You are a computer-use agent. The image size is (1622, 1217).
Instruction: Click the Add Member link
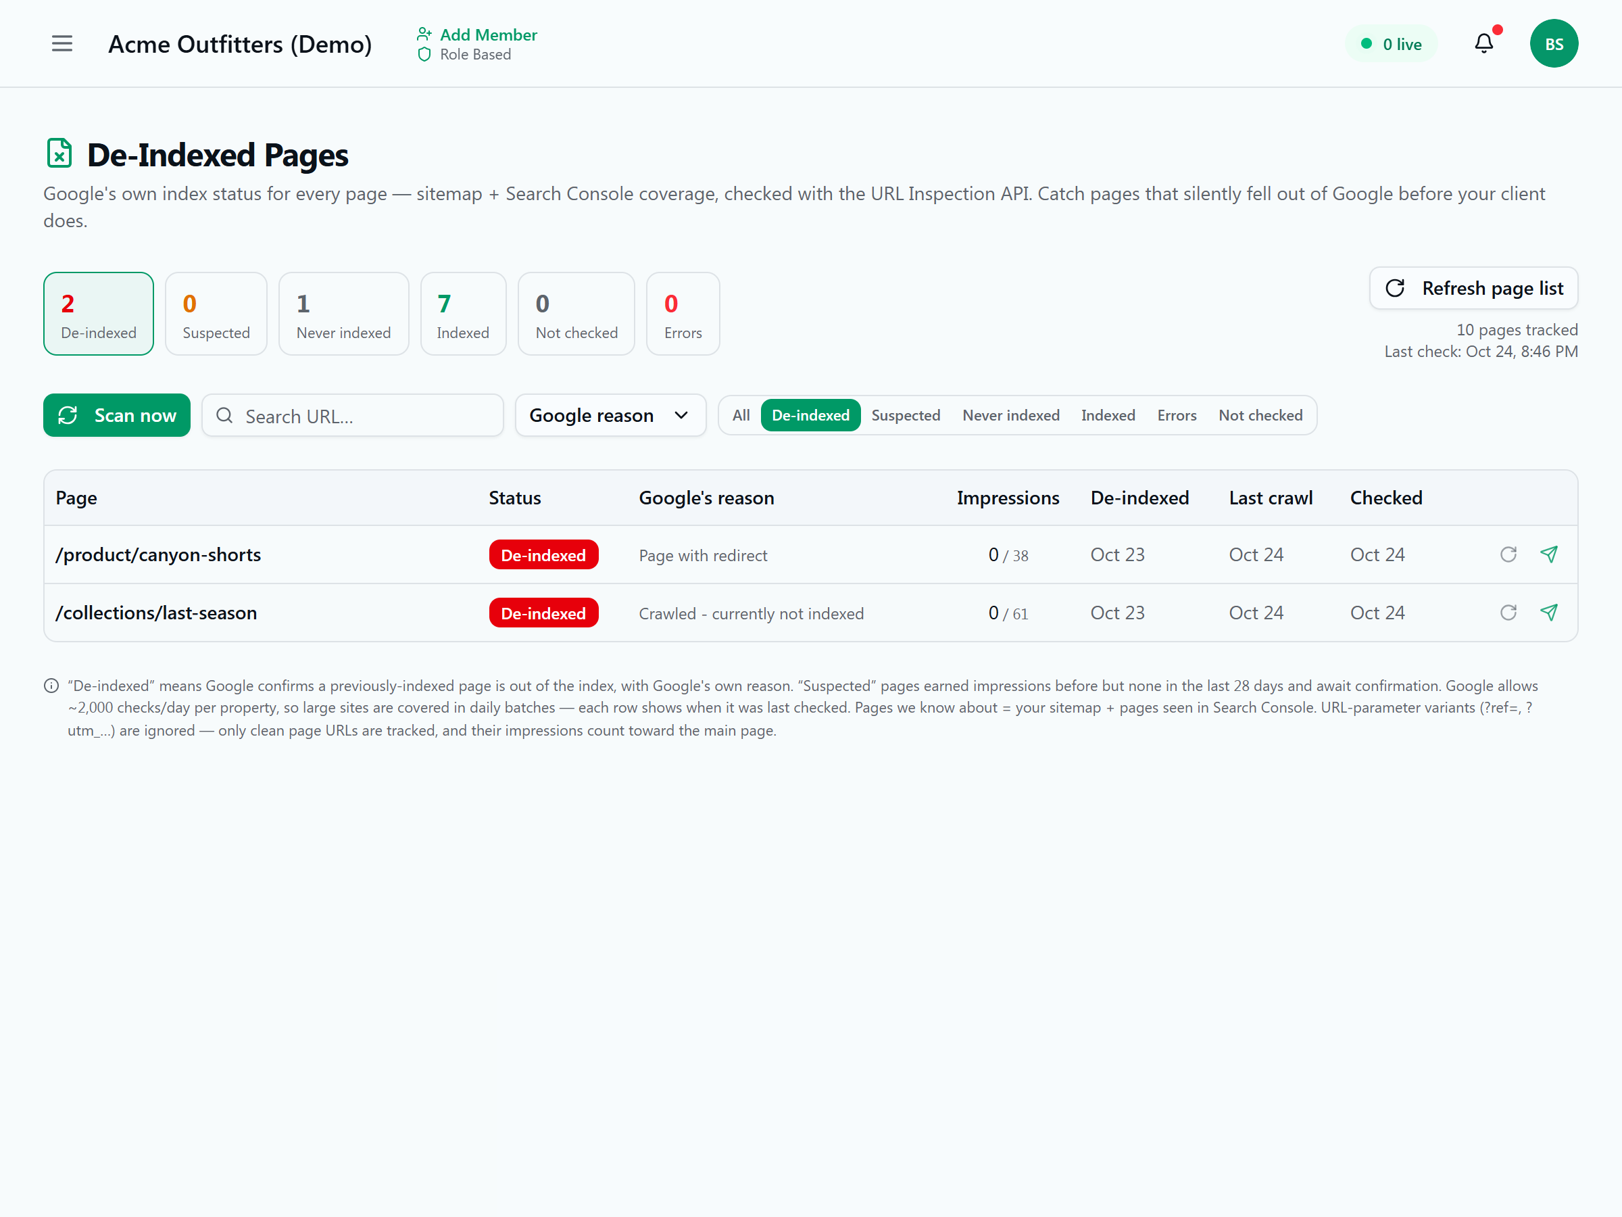tap(489, 34)
